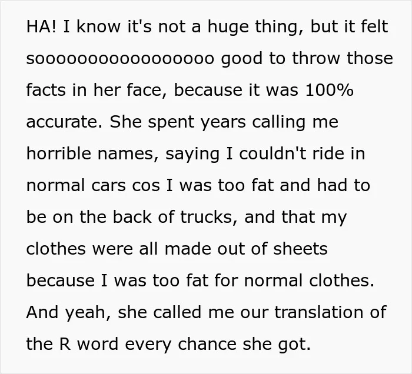The width and height of the screenshot is (412, 374).
Task: Click the word "HA!" at the start
Action: click(x=41, y=26)
